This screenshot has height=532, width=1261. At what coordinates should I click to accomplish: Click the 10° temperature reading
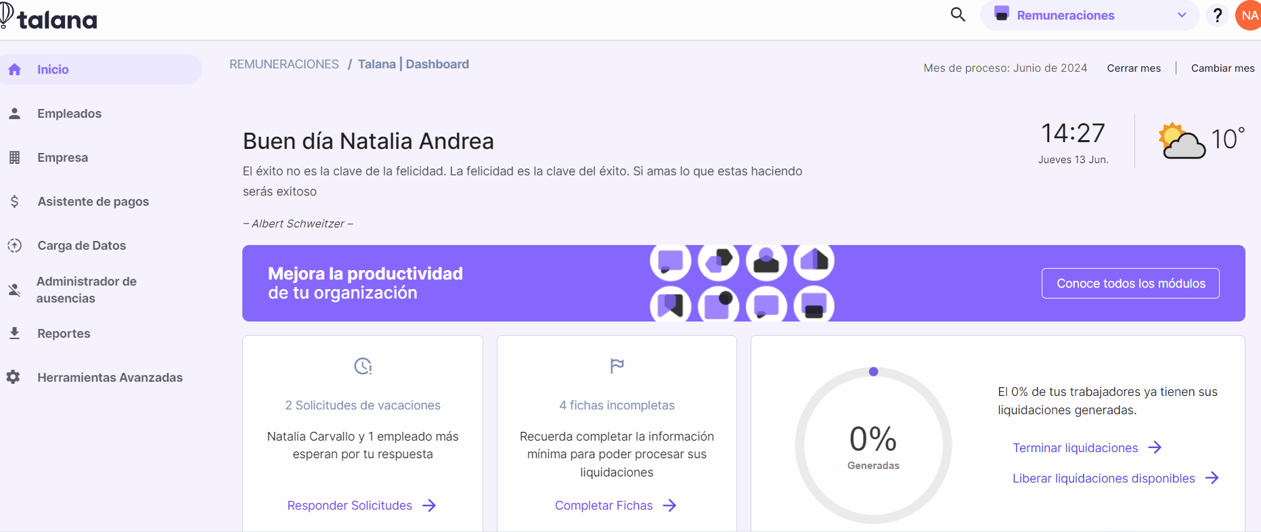coord(1227,139)
